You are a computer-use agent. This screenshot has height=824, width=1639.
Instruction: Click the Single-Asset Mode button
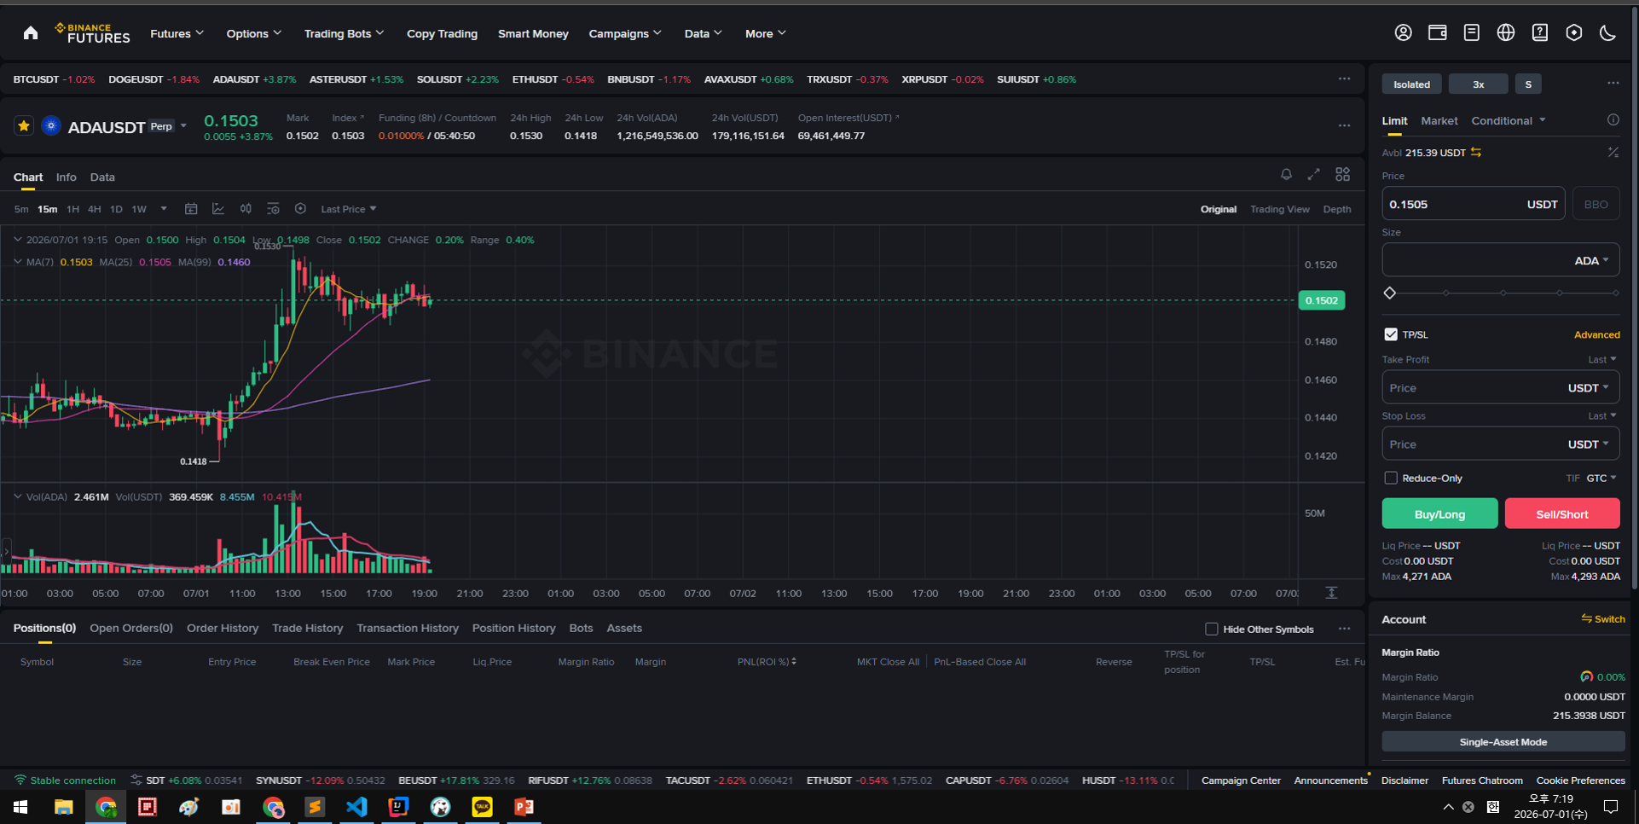tap(1503, 742)
